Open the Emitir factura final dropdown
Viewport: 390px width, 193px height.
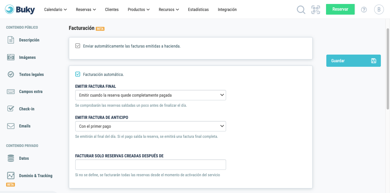point(151,95)
